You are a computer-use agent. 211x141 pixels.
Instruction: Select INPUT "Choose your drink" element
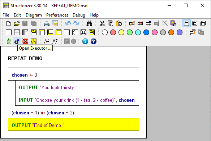pyautogui.click(x=77, y=99)
